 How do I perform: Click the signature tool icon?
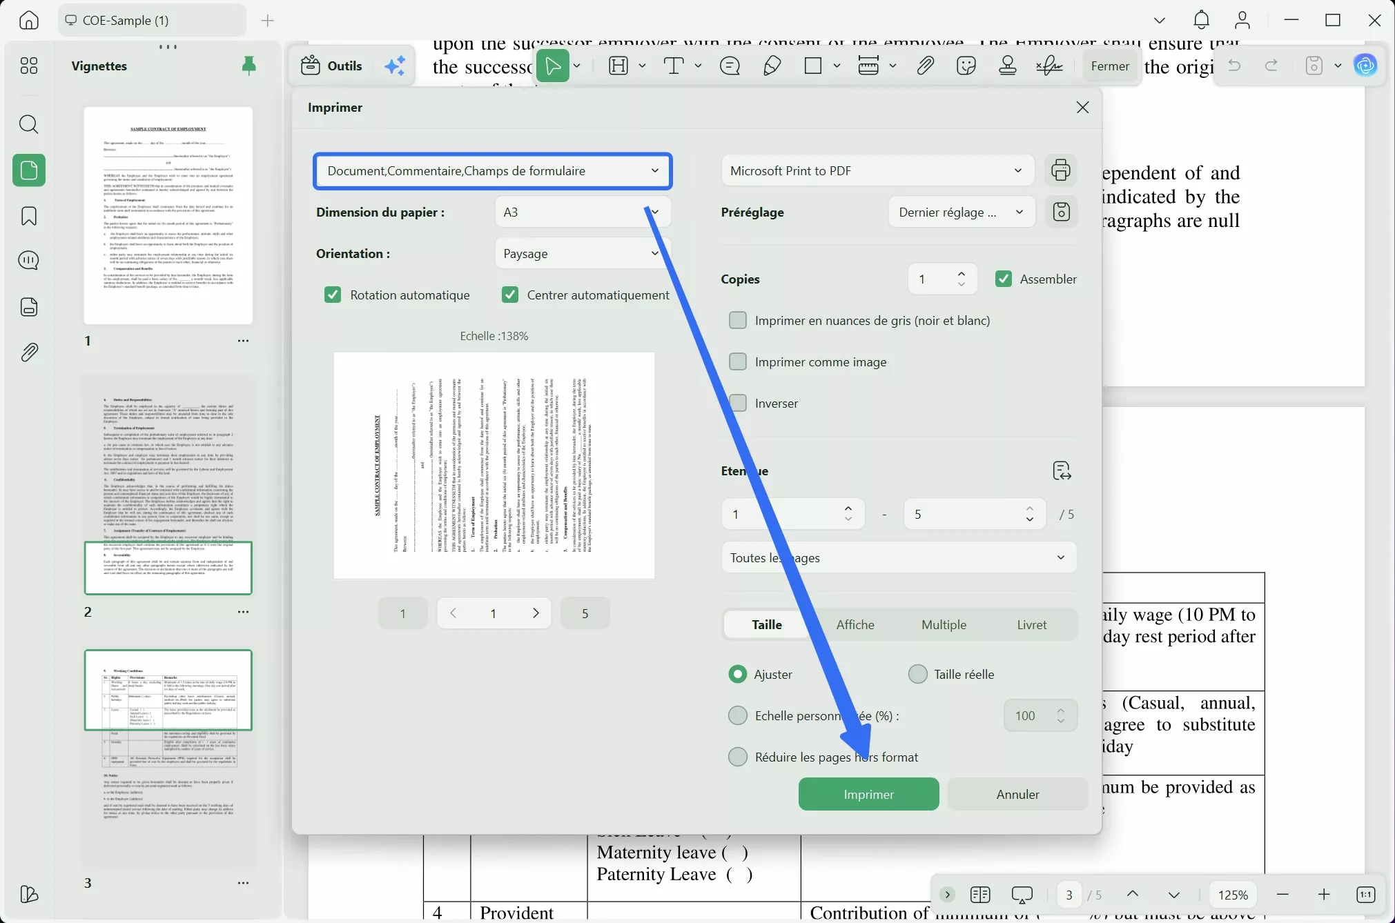click(x=1049, y=66)
